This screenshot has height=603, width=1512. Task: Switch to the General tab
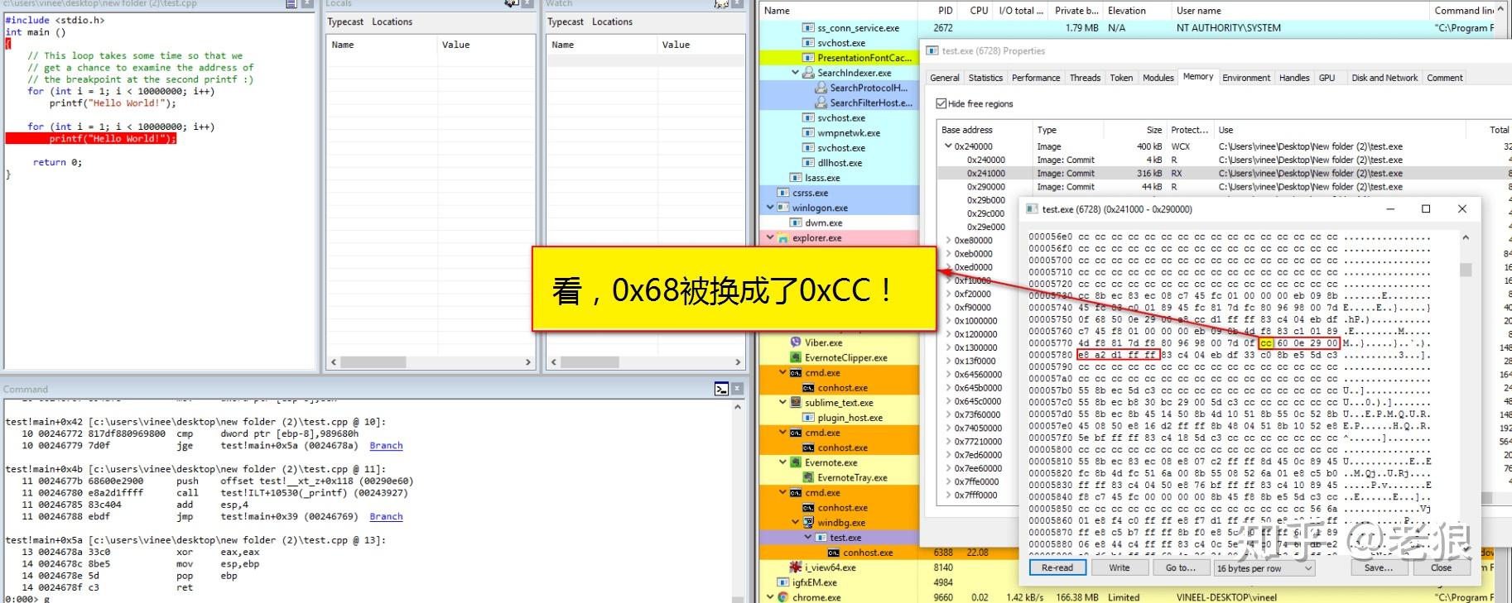pyautogui.click(x=945, y=78)
